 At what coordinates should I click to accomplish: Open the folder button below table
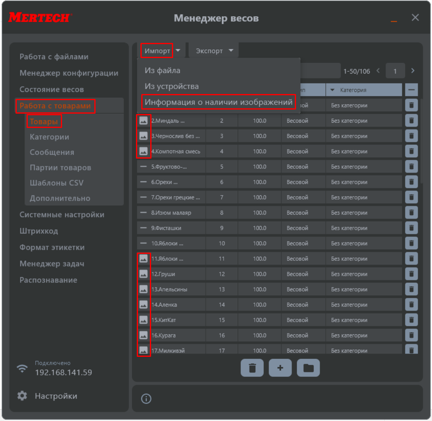pos(308,368)
